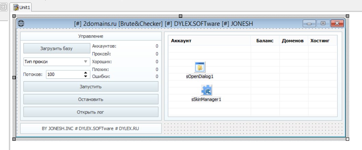Select the Хостинг column header

[x=322, y=41]
